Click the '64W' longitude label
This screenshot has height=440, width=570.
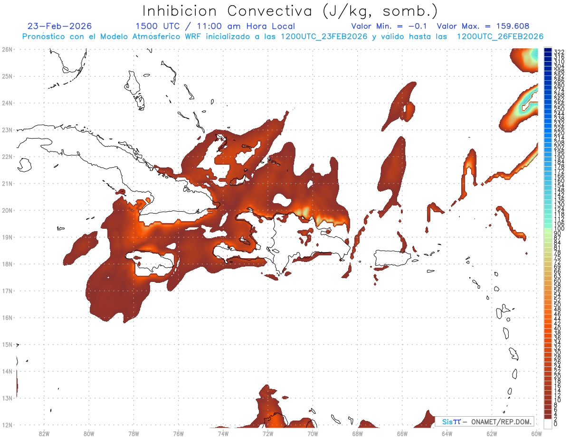(447, 433)
